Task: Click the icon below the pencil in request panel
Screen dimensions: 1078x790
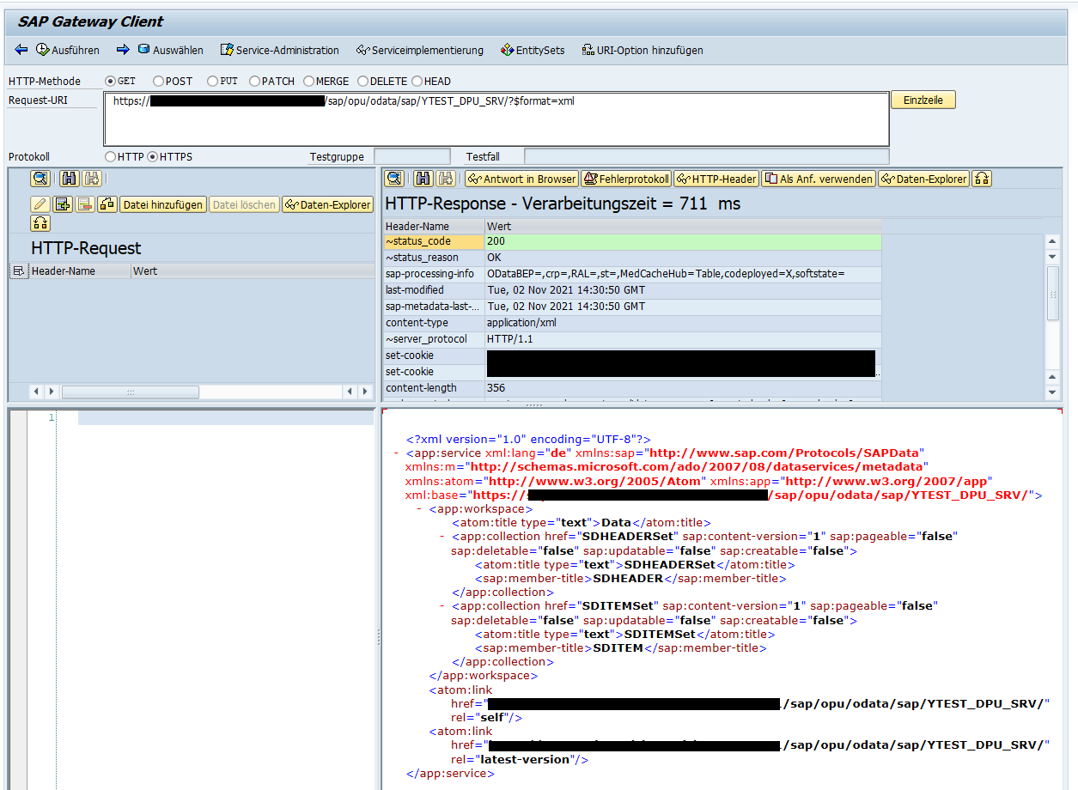Action: coord(40,223)
